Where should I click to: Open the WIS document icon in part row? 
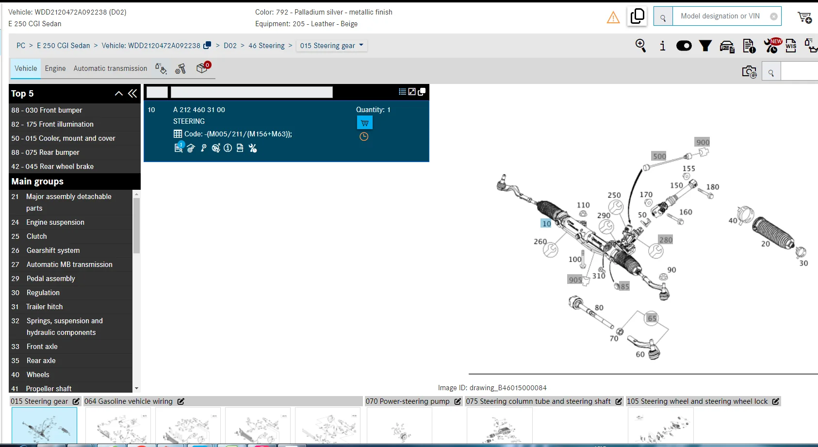point(240,148)
